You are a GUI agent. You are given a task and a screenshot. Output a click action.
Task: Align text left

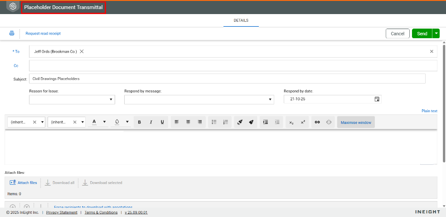coord(177,122)
